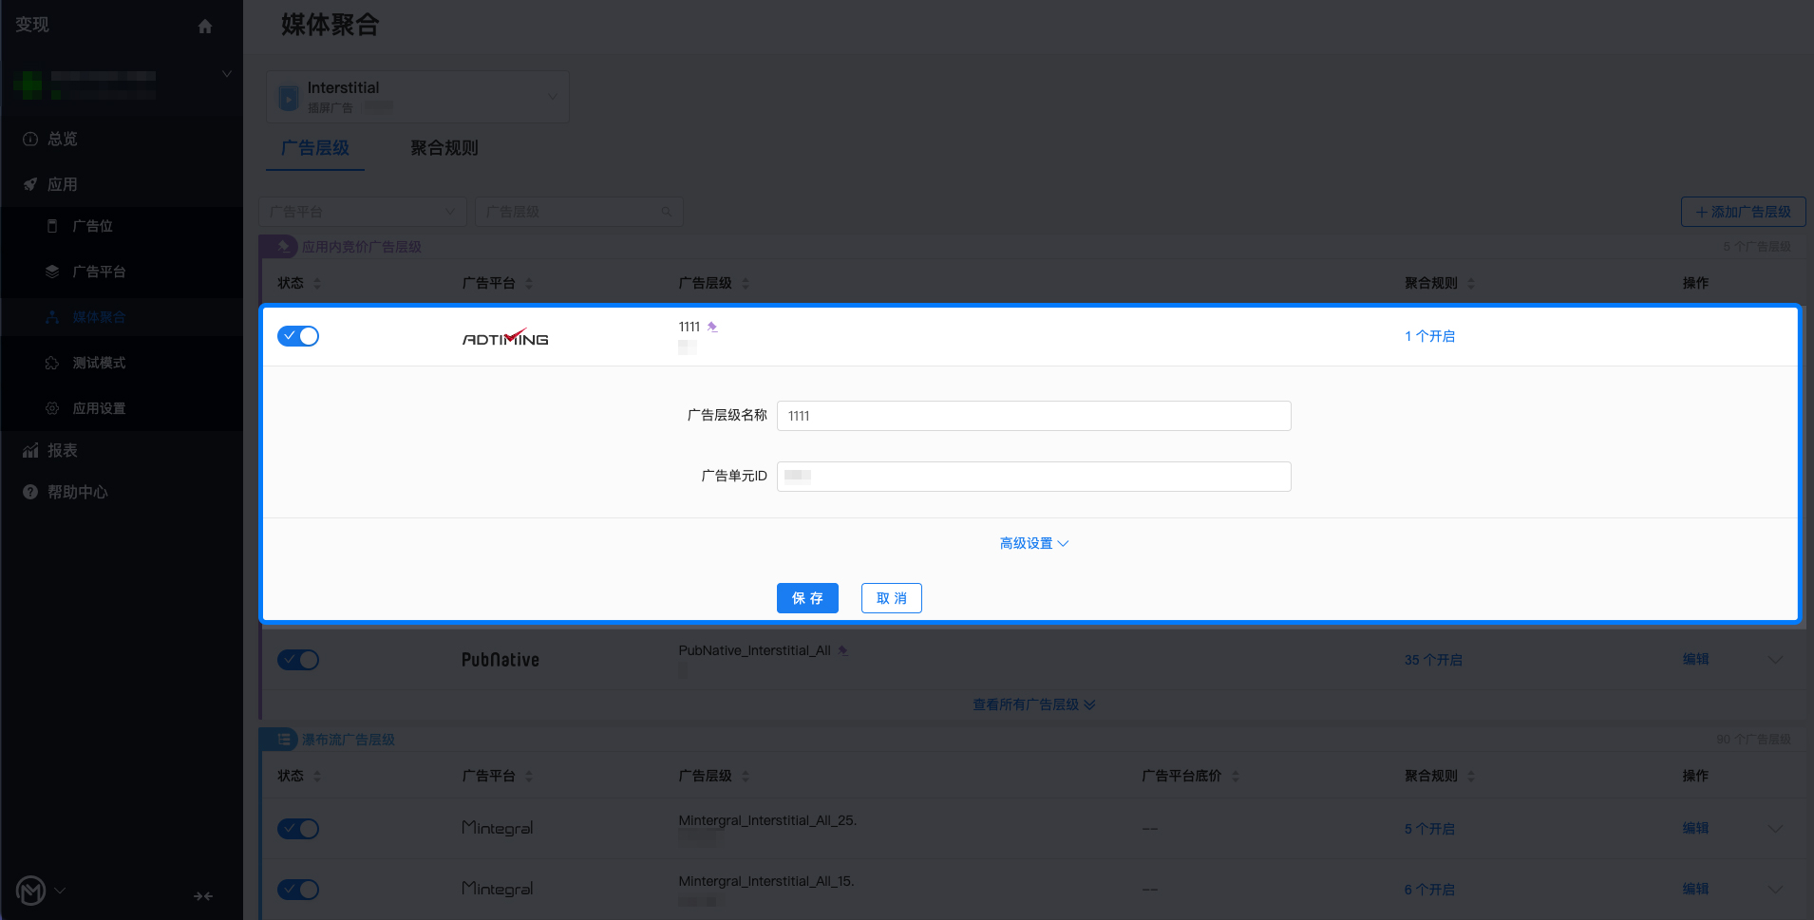Switch to the 聚合规则 tab

pos(444,148)
